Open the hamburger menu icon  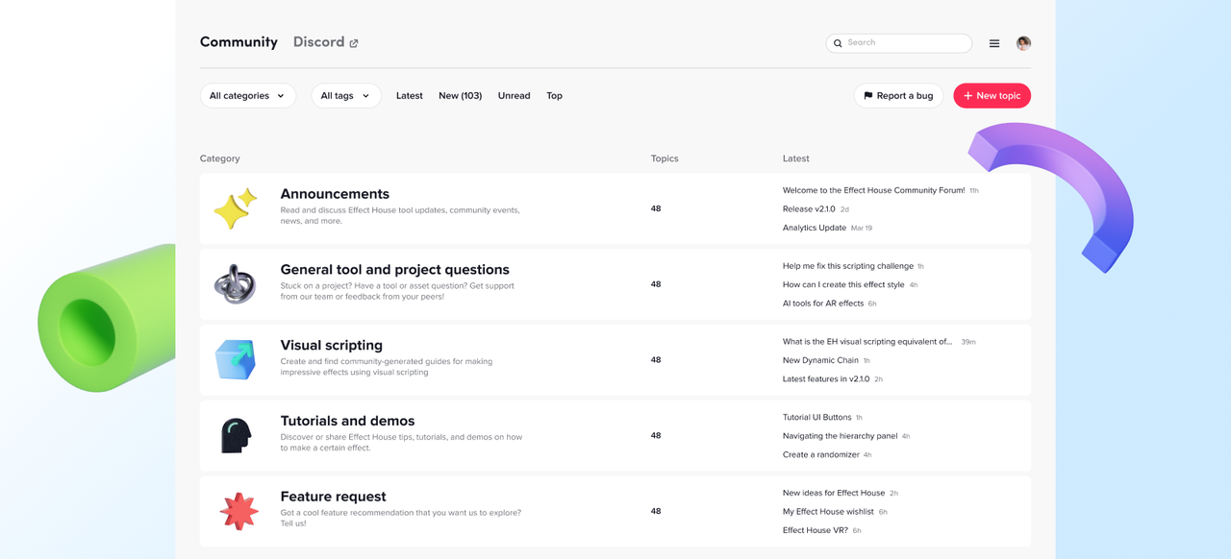pos(994,43)
